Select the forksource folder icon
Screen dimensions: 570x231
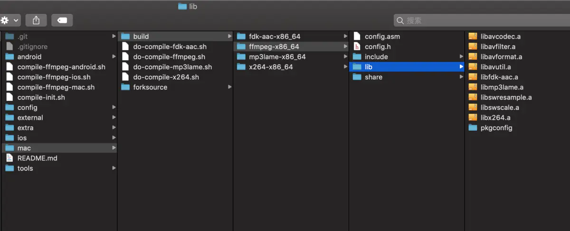pyautogui.click(x=125, y=87)
